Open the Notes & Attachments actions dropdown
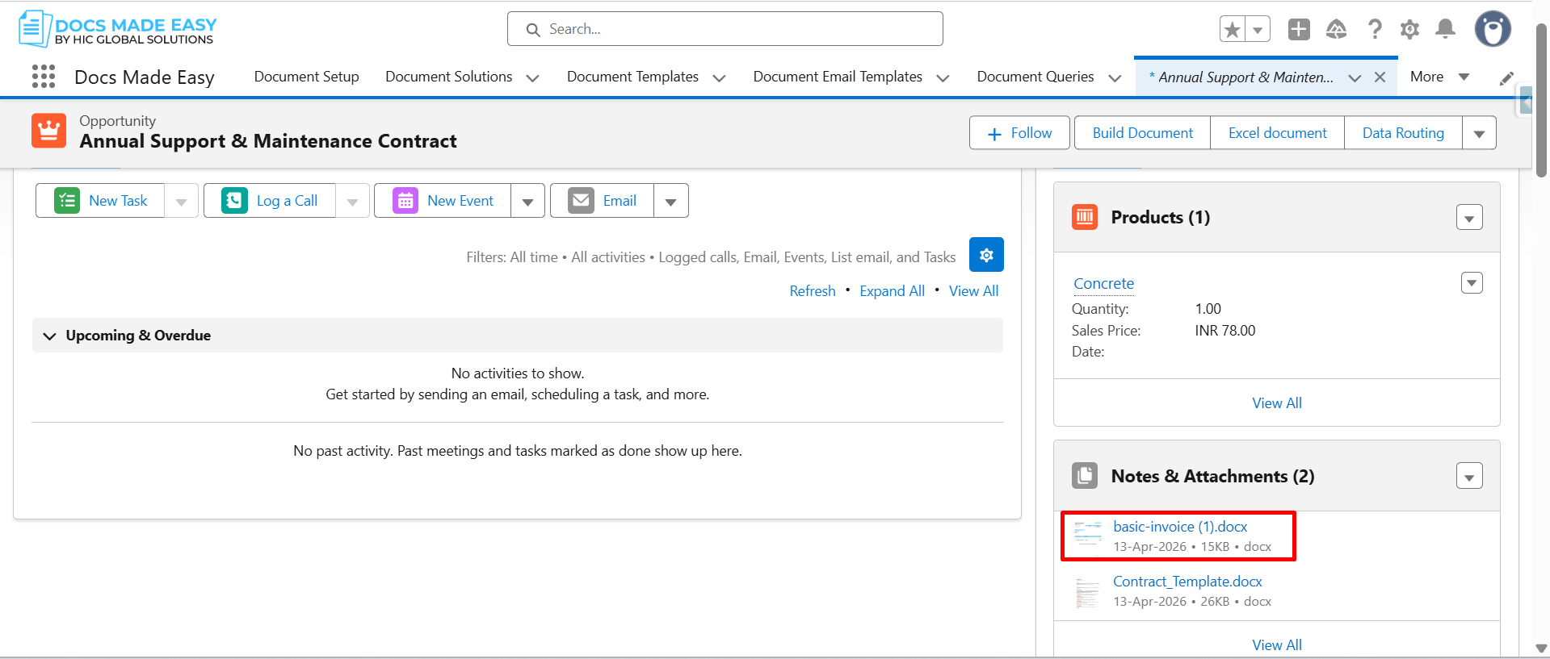Image resolution: width=1550 pixels, height=659 pixels. tap(1469, 476)
